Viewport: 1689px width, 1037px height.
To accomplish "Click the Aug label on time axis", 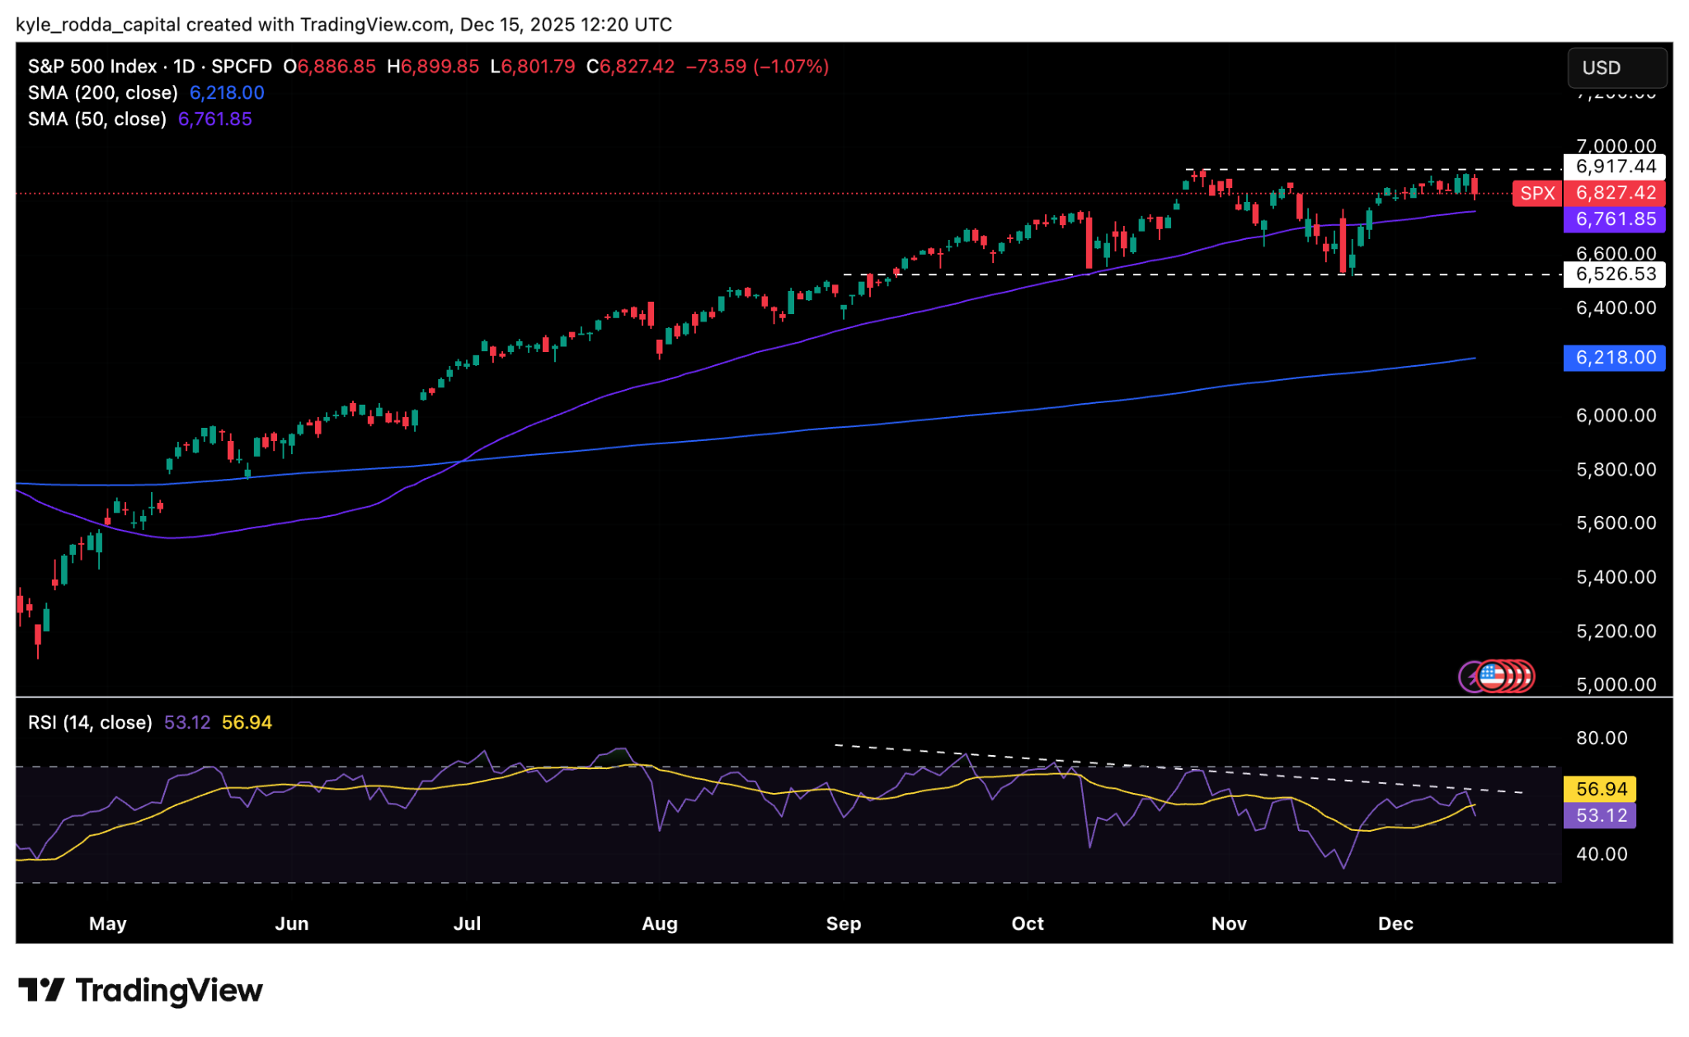I will 660,923.
